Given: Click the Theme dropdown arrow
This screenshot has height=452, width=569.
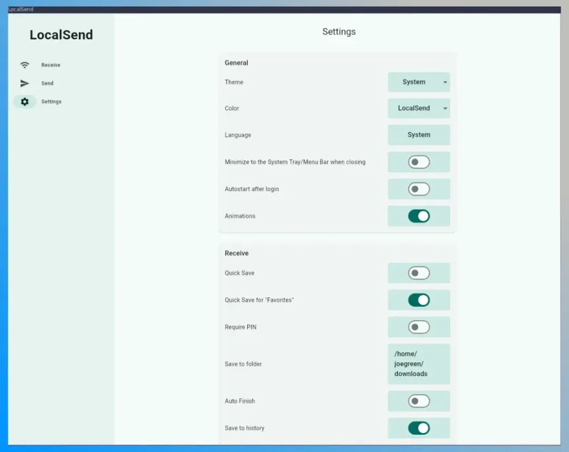Looking at the screenshot, I should click(x=445, y=82).
